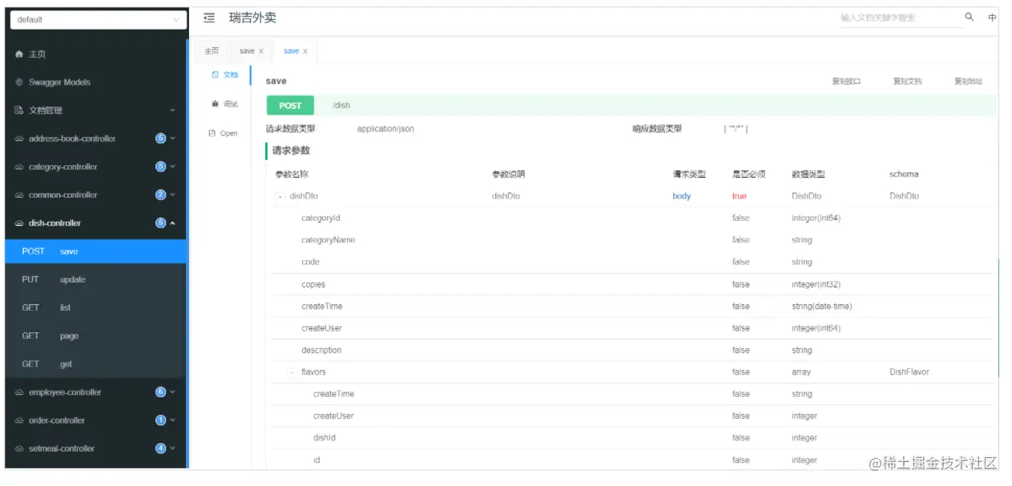Click the body request type cell
This screenshot has height=486, width=1012.
click(681, 196)
